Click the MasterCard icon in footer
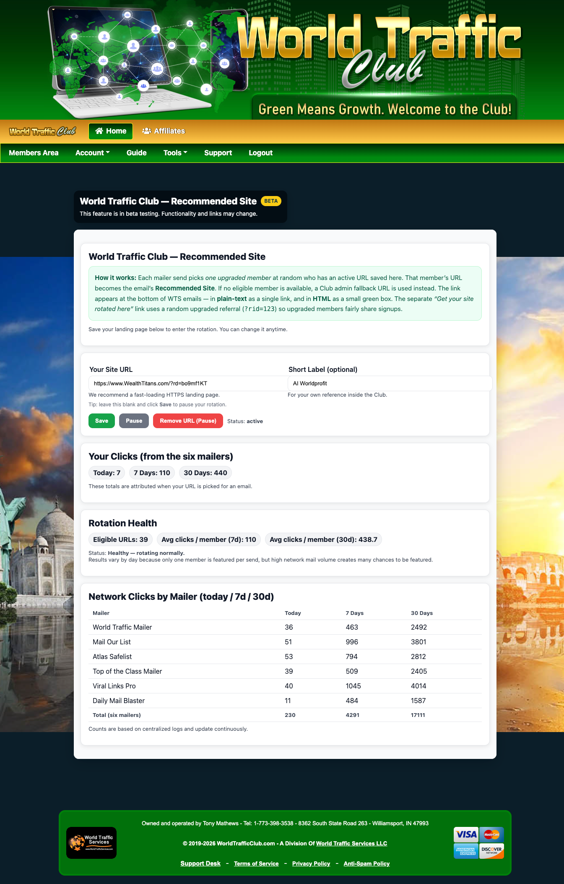 pyautogui.click(x=491, y=834)
